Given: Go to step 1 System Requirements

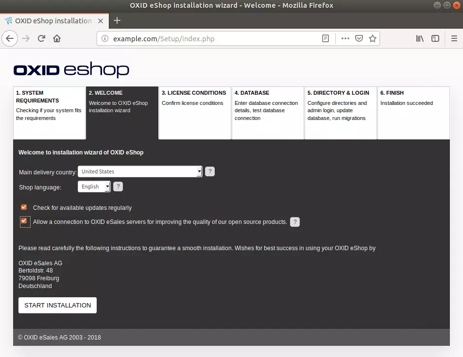Looking at the screenshot, I should pos(49,113).
